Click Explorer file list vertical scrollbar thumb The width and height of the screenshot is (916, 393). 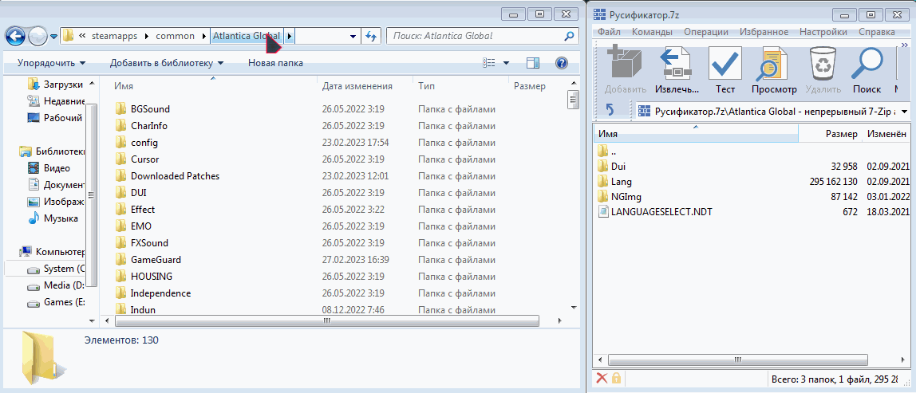click(x=574, y=100)
